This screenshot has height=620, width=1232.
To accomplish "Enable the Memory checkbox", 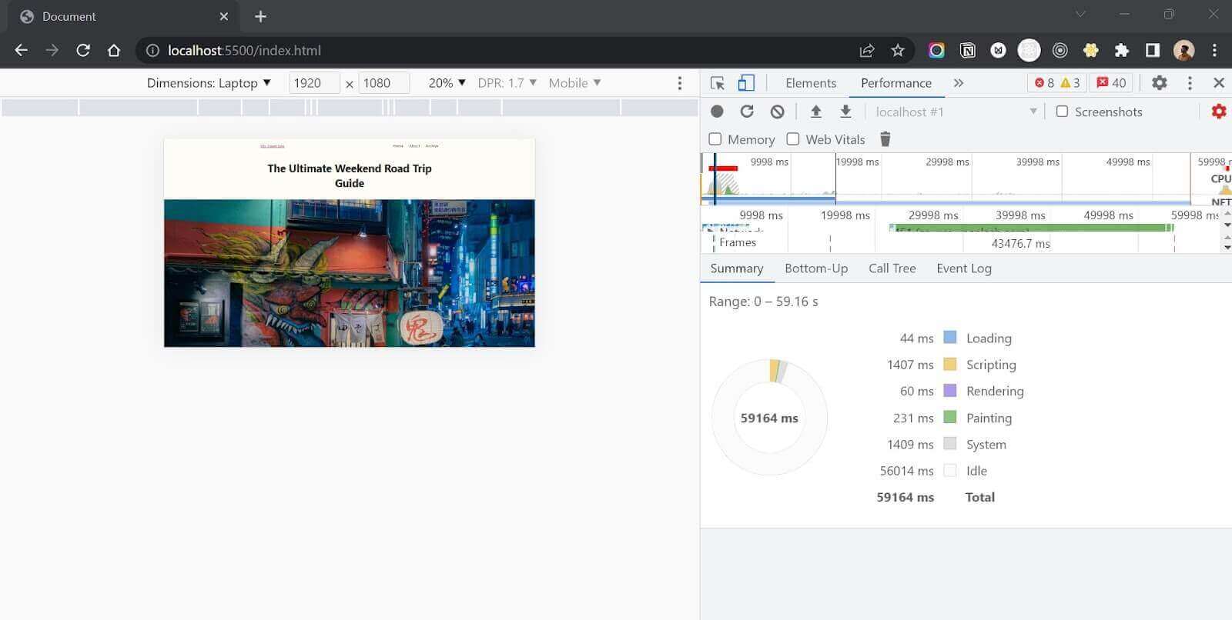I will click(715, 139).
